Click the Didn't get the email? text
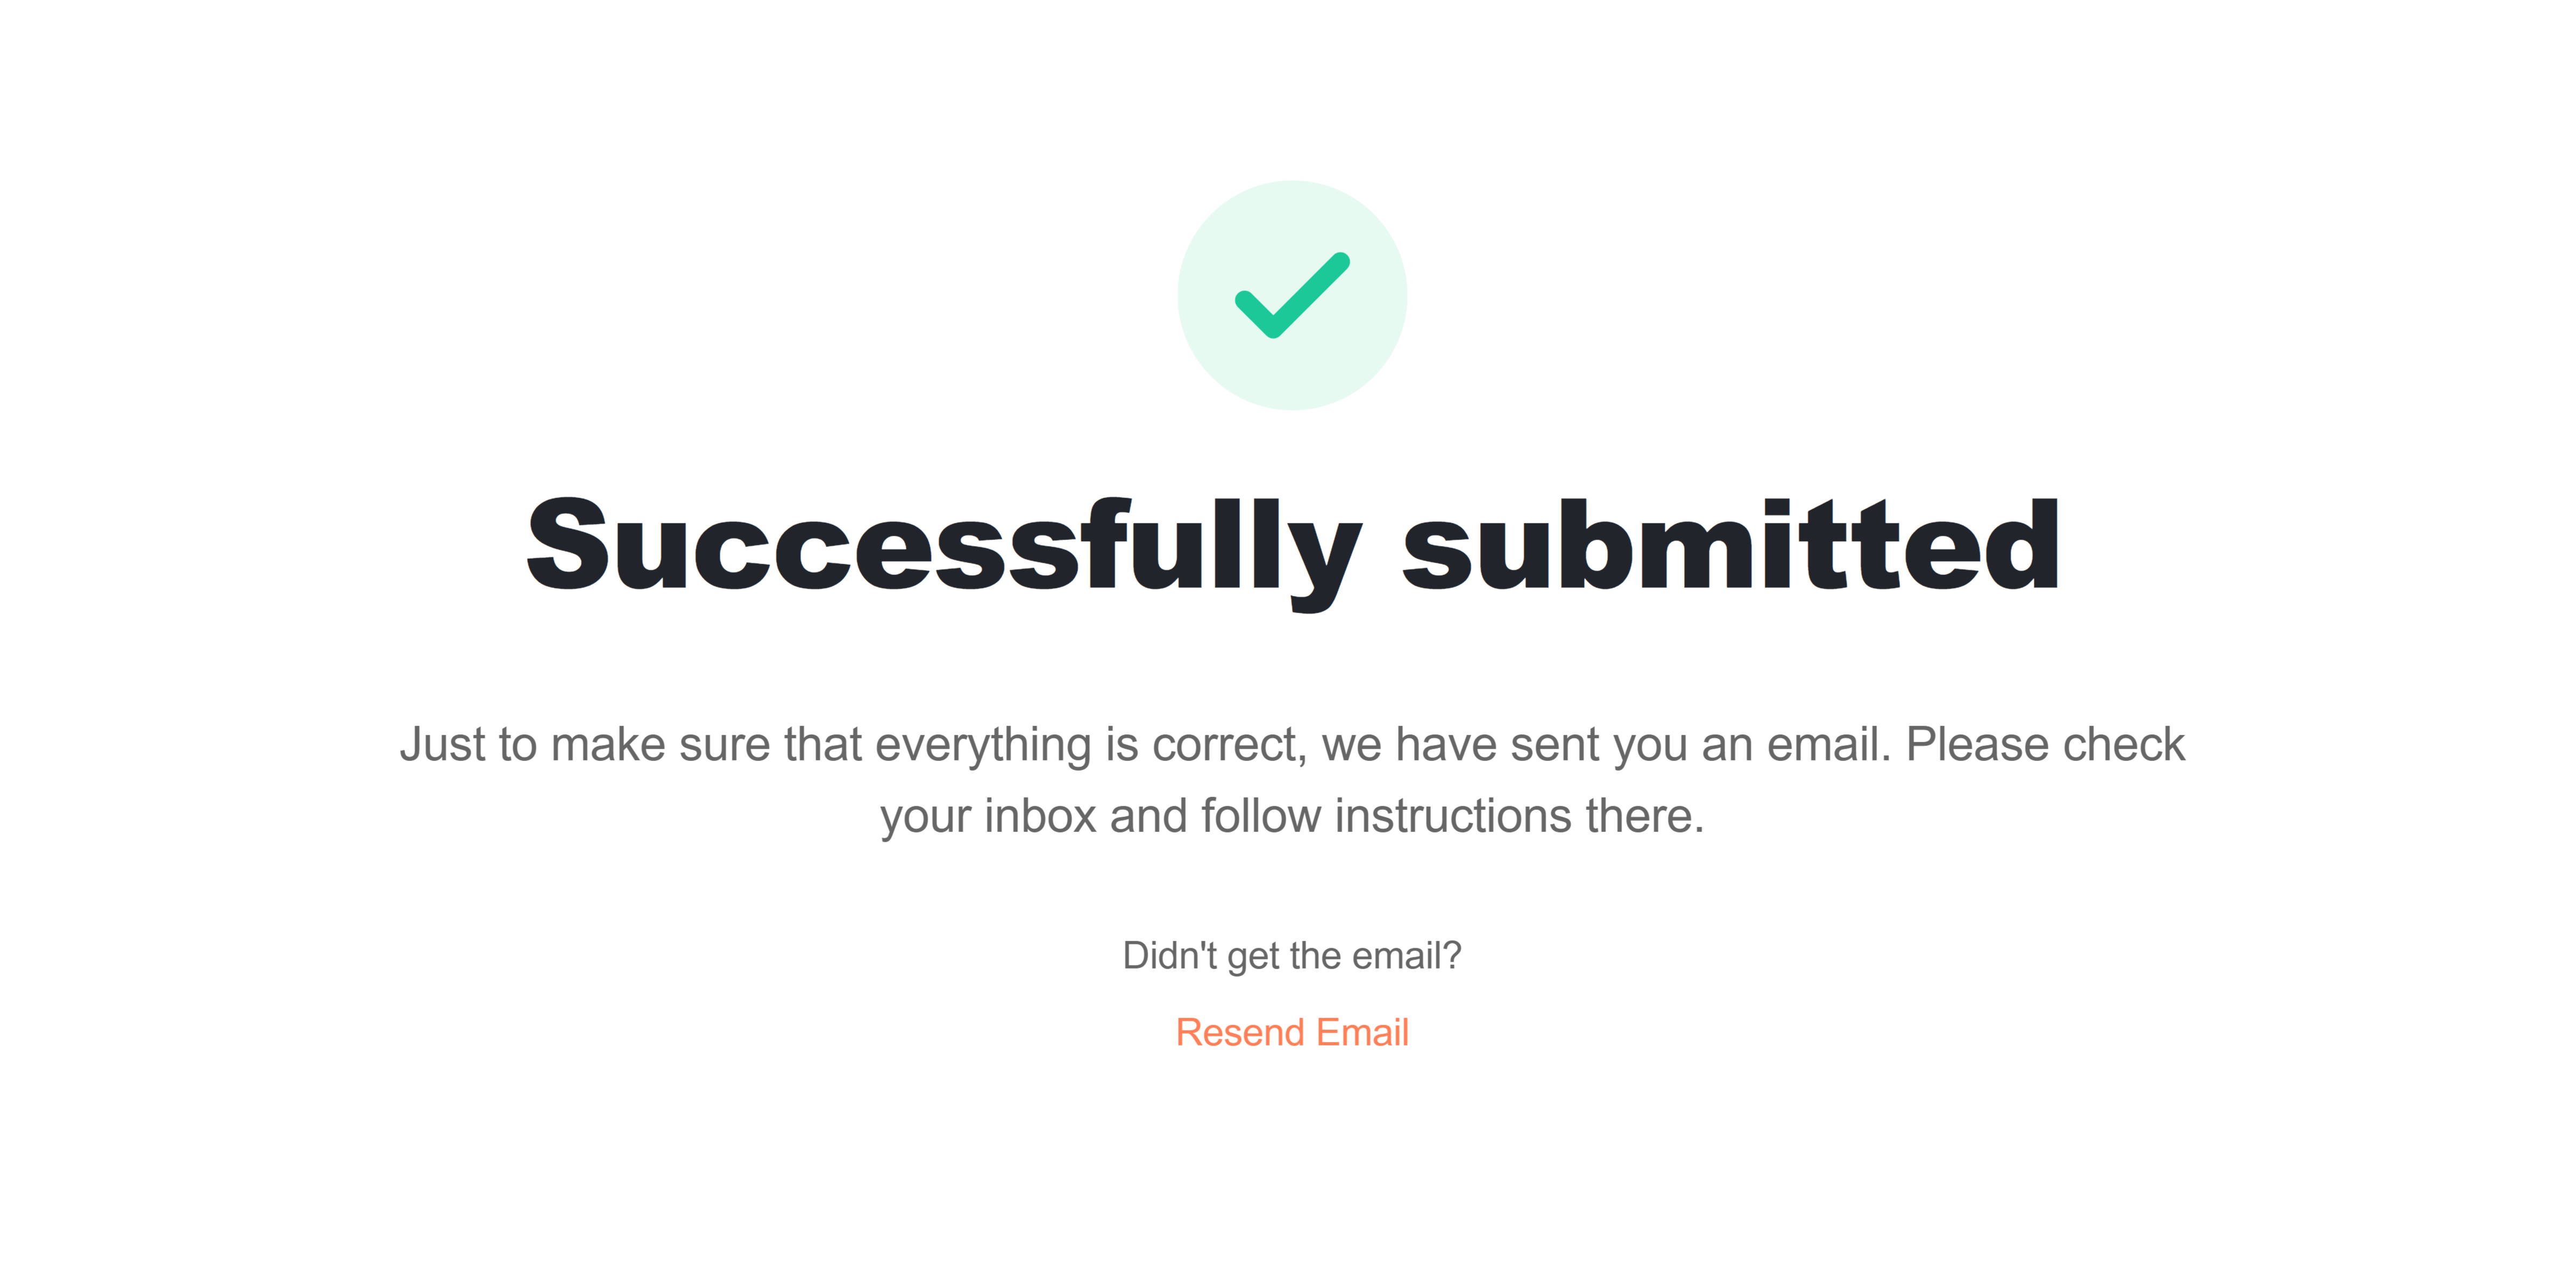This screenshot has width=2576, height=1288. click(x=1292, y=956)
